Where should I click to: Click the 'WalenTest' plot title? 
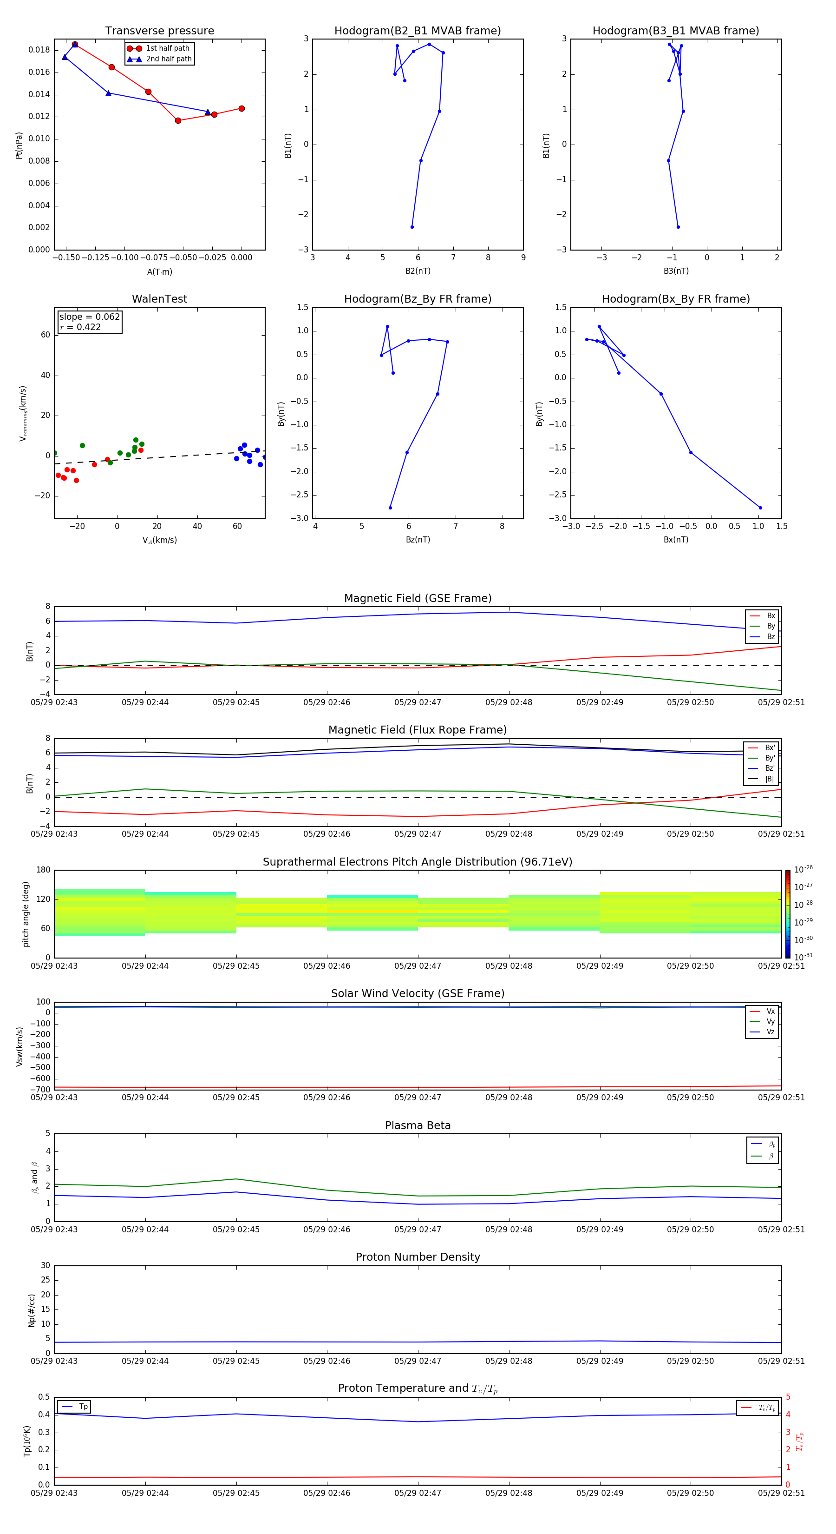click(159, 299)
